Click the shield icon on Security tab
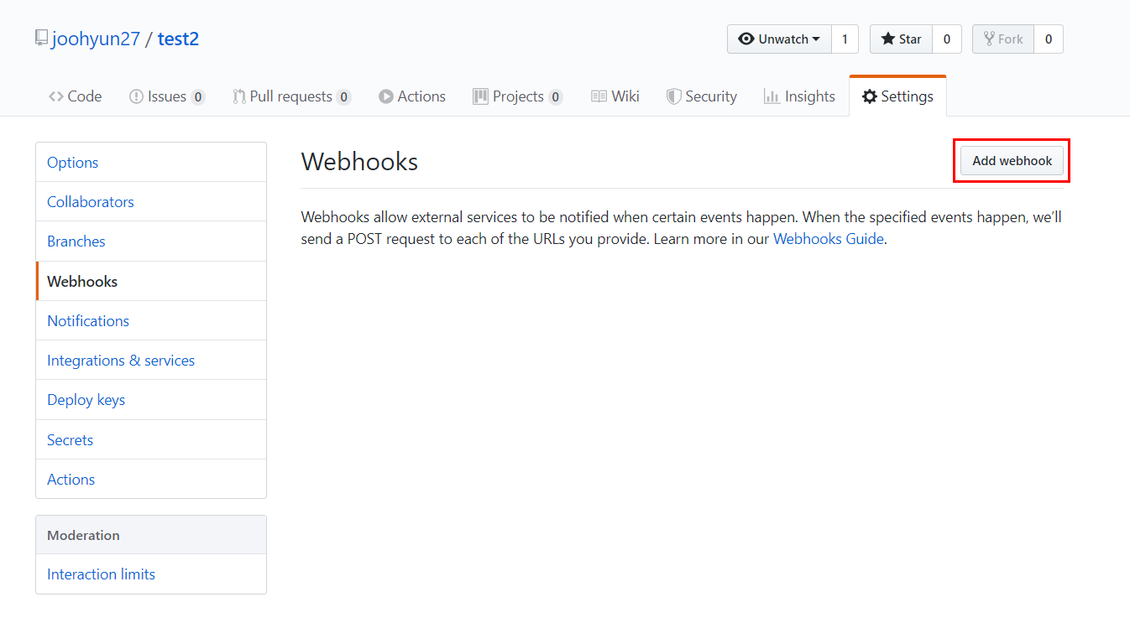Image resolution: width=1130 pixels, height=623 pixels. pos(673,96)
